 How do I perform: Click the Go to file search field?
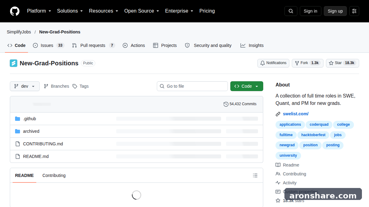192,86
